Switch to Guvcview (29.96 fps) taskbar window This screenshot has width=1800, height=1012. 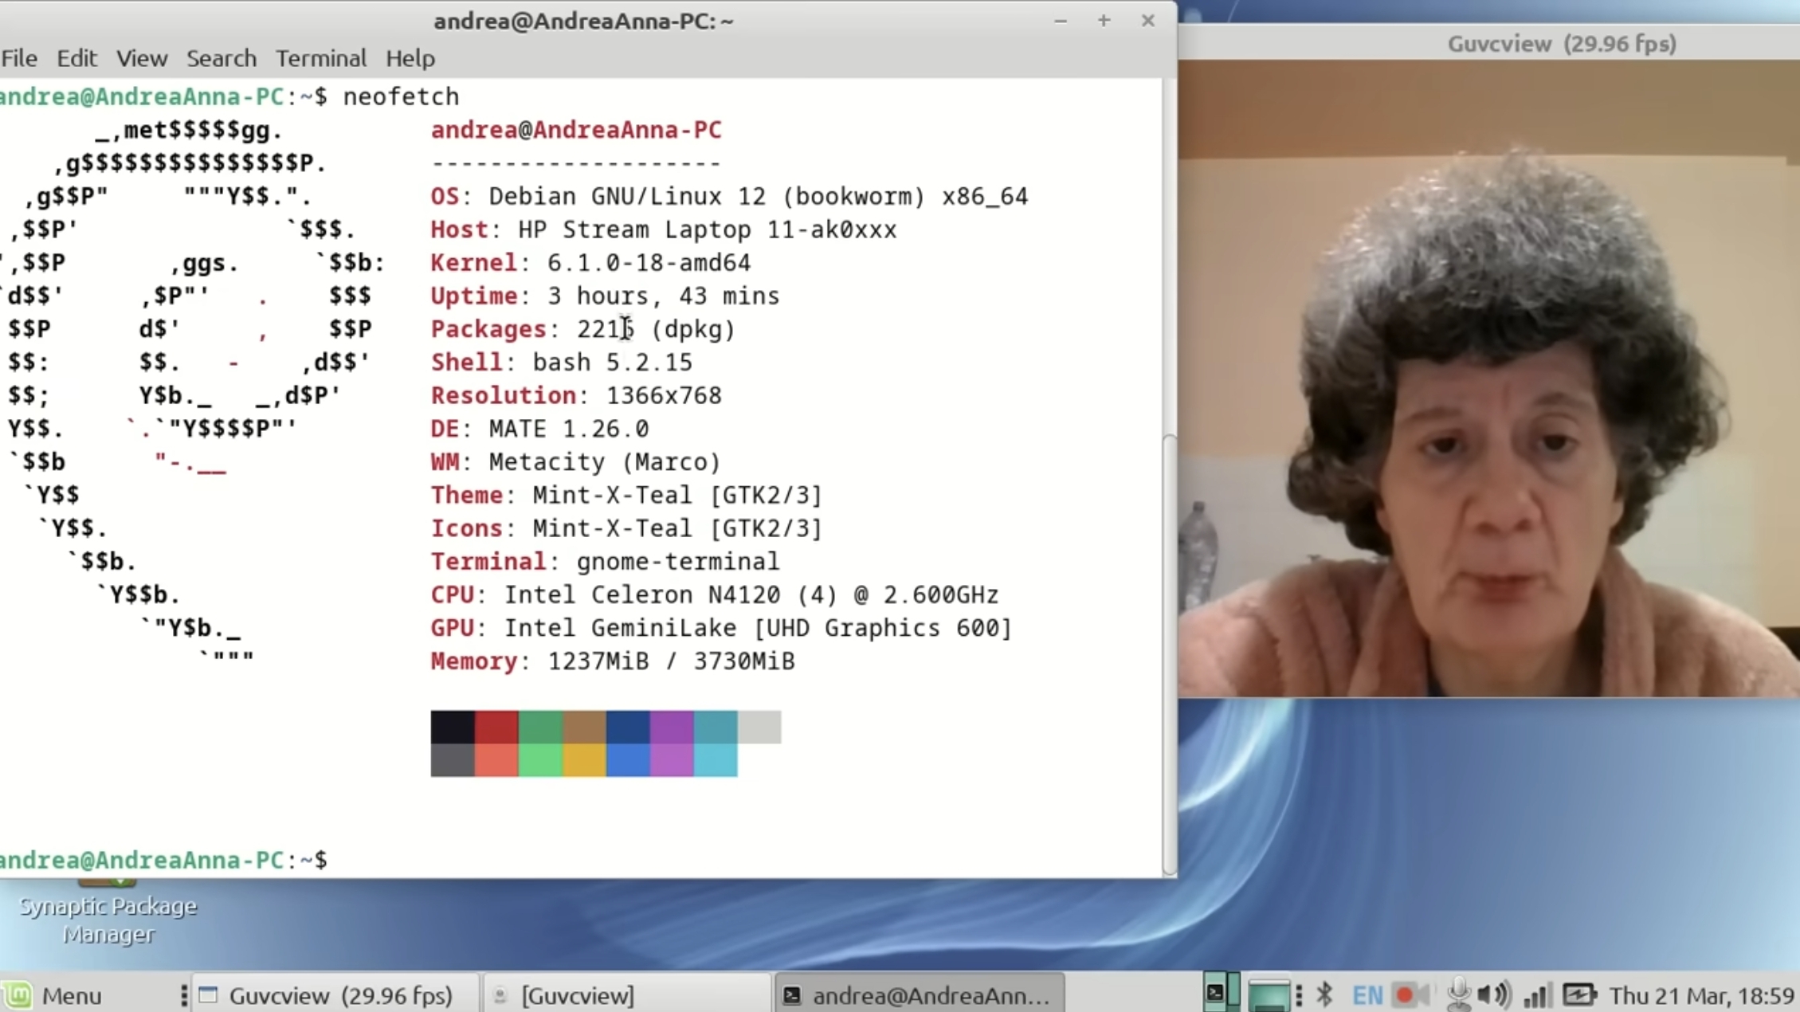click(x=335, y=995)
